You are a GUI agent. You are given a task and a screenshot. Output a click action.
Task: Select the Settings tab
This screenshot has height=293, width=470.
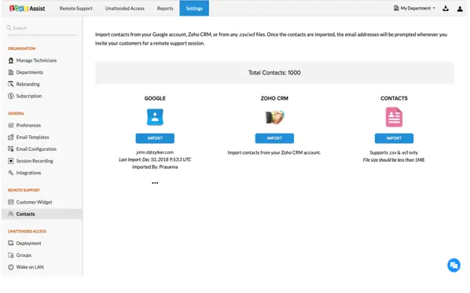pos(194,9)
